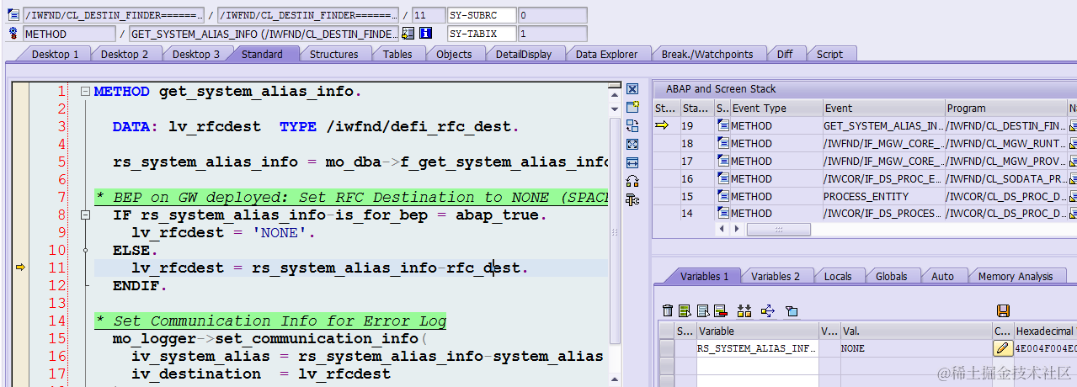Click the RS_SYSTEM_ALIAS_INF variable name cell
This screenshot has height=387, width=1077.
[757, 348]
